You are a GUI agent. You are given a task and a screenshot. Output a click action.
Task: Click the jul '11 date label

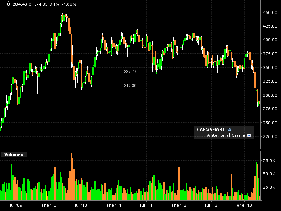146,205
